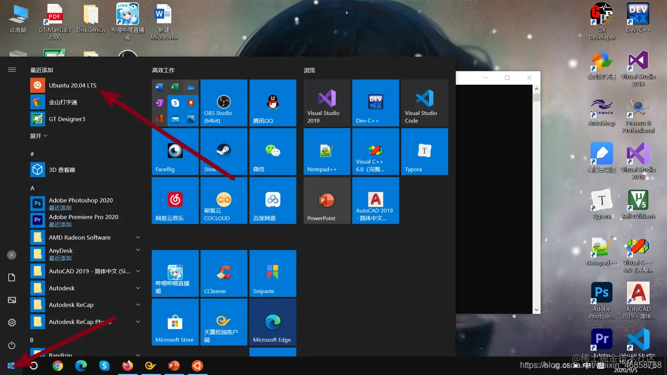The width and height of the screenshot is (667, 375).
Task: Launch the Steam tile
Action: (224, 152)
